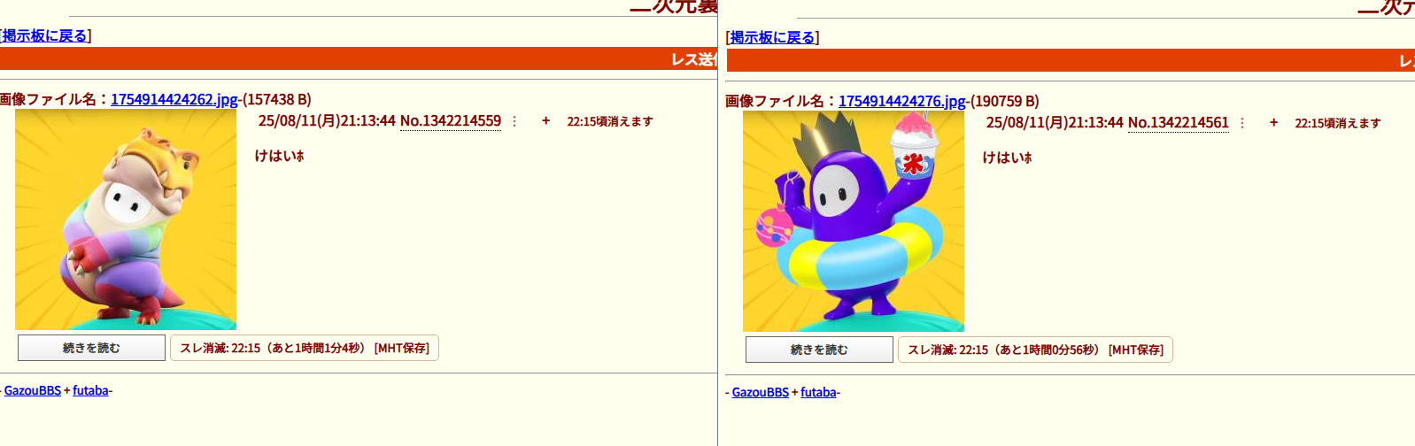Click MHT保存 in the right window
1415x446 pixels.
[x=1136, y=350]
